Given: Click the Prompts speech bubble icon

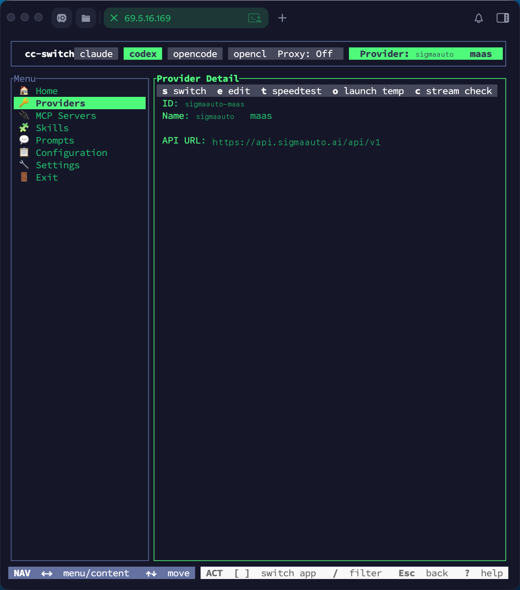Looking at the screenshot, I should pyautogui.click(x=24, y=140).
